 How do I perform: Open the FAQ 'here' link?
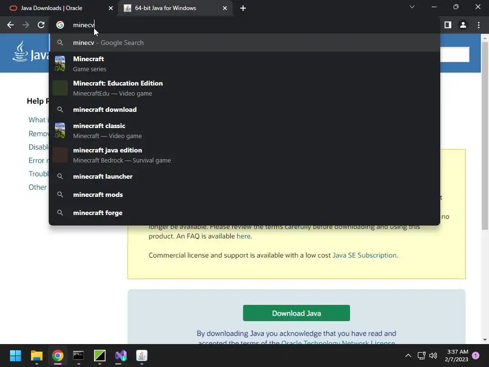tap(243, 236)
